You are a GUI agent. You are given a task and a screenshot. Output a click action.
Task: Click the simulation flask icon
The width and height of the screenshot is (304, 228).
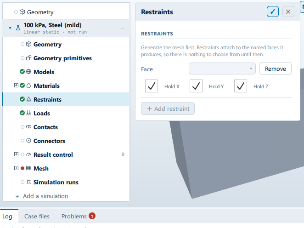tap(18, 28)
